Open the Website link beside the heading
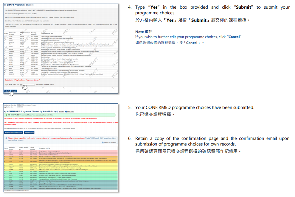Screen dimensions: 295x197 (61, 112)
